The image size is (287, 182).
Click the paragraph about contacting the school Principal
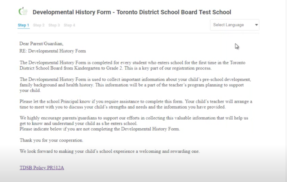coord(136,104)
